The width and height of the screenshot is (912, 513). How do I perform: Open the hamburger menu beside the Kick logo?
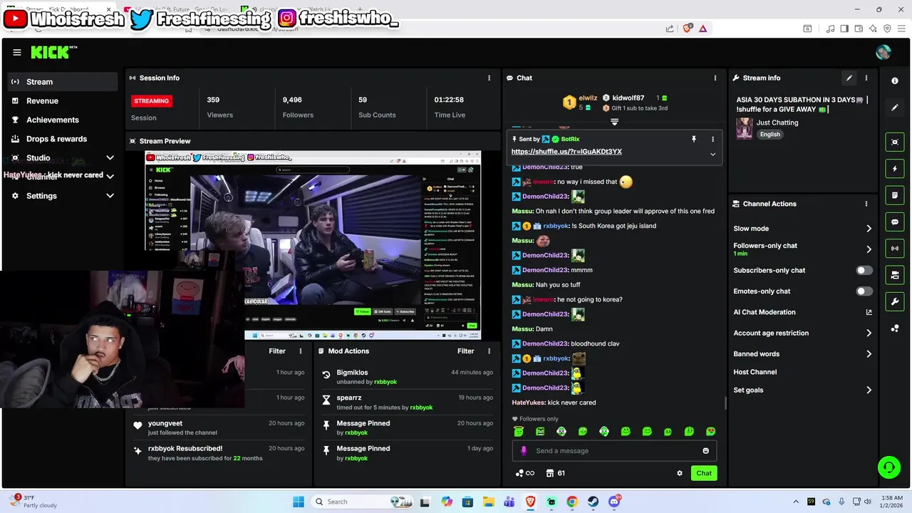(x=17, y=52)
